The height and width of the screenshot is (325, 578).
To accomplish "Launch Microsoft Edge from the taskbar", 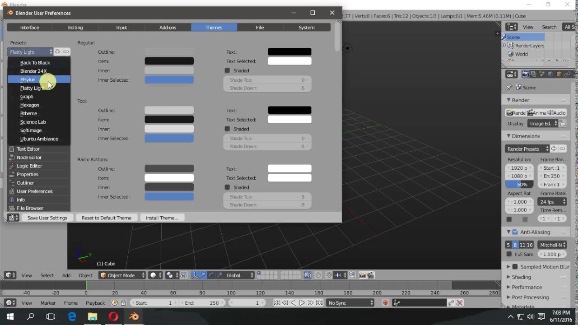I will coord(72,316).
